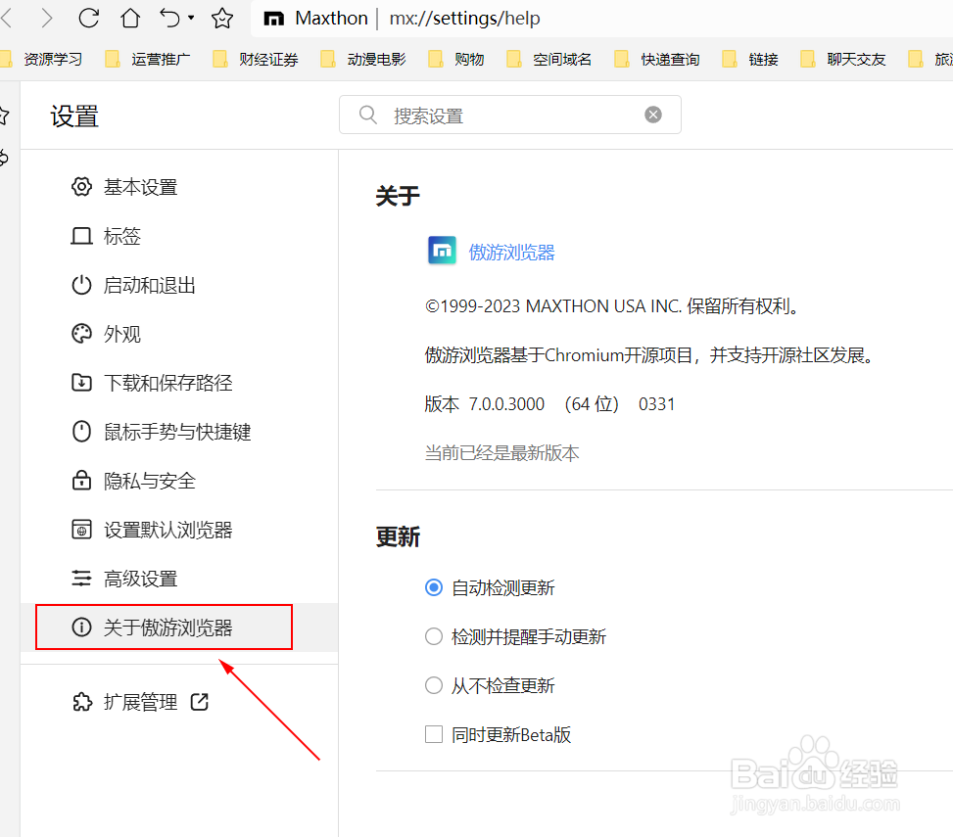Viewport: 953px width, 837px height.
Task: Go back with the browser back arrow
Action: pos(6,19)
